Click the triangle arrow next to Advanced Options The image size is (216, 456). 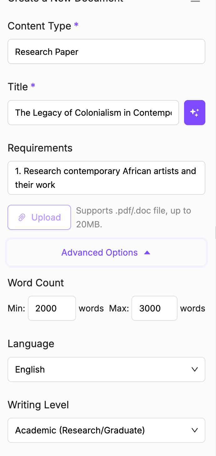click(147, 252)
